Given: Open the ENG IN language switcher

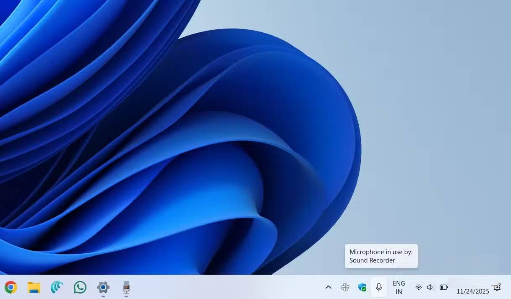Looking at the screenshot, I should click(399, 287).
